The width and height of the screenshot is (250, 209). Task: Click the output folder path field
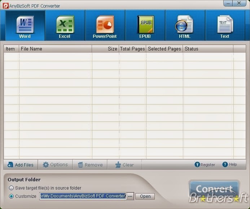83,196
